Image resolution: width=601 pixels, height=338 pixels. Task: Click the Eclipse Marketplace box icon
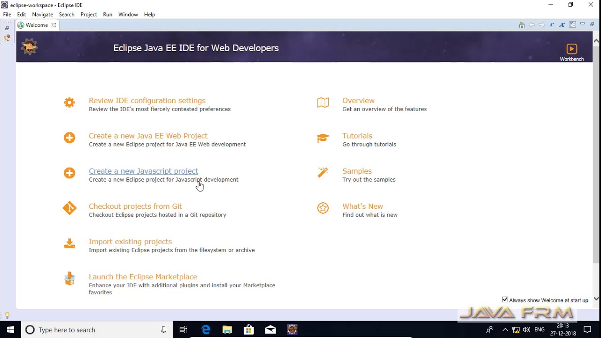[x=69, y=278]
